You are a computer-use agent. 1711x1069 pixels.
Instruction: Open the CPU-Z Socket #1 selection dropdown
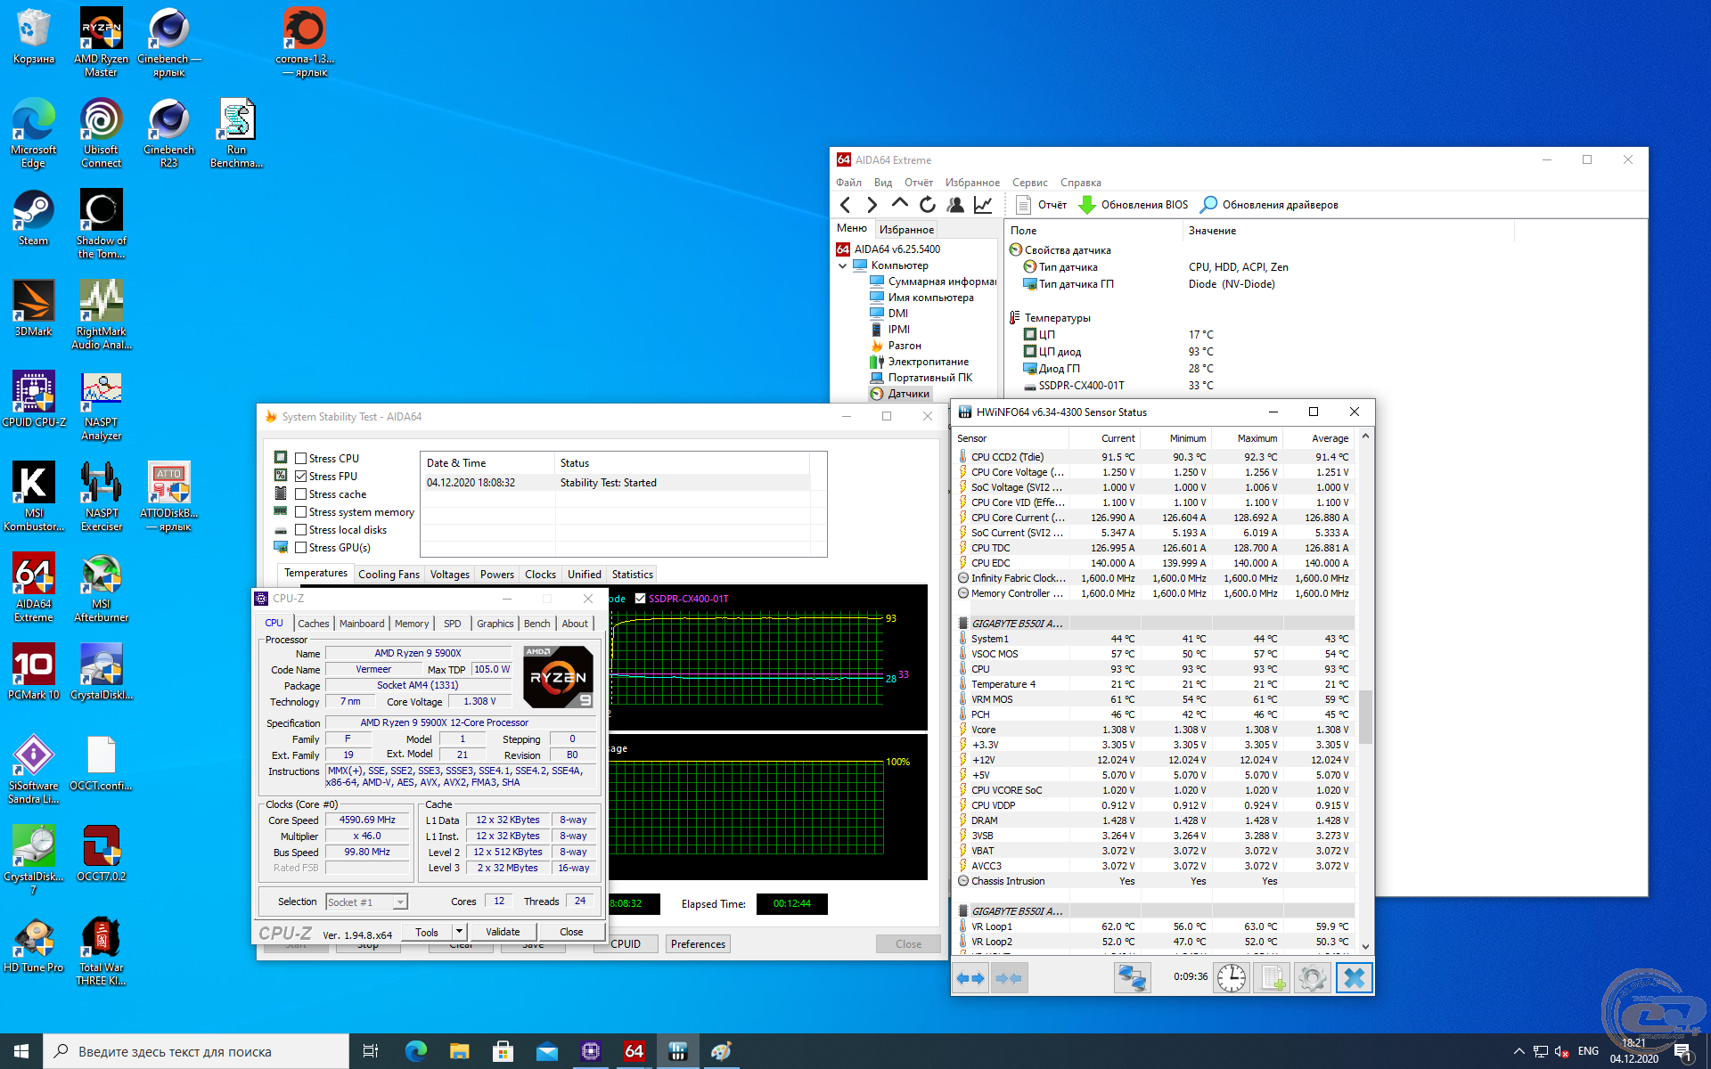coord(367,902)
